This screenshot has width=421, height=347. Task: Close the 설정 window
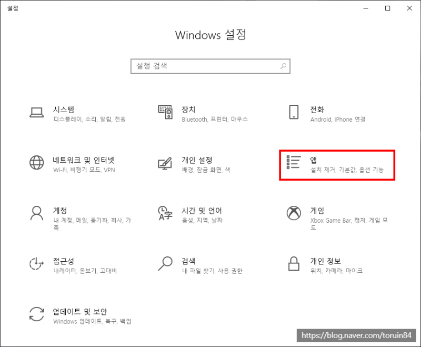409,8
